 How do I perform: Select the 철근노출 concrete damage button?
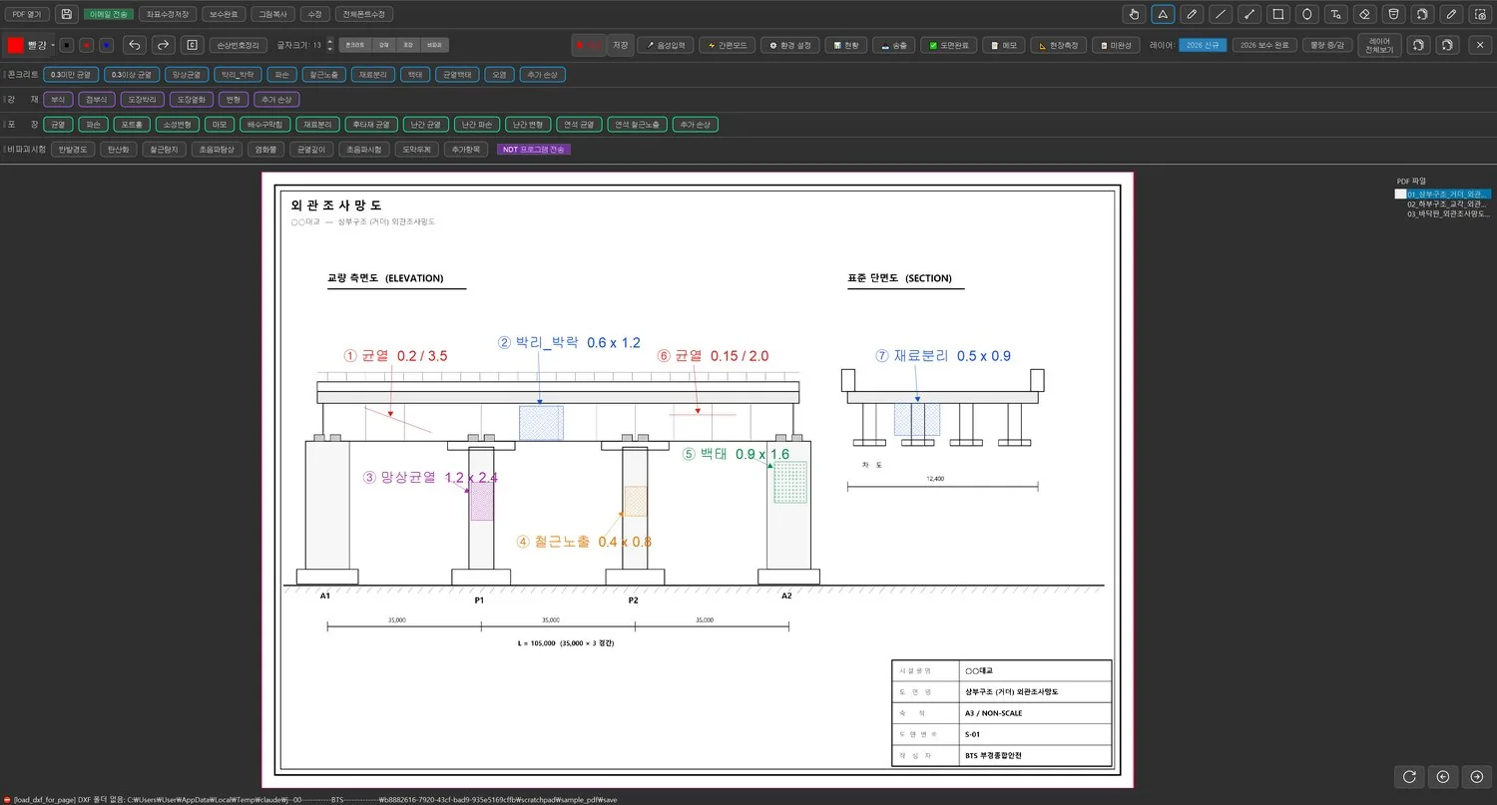(x=323, y=74)
